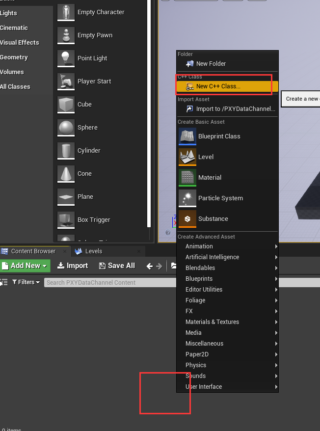Image resolution: width=320 pixels, height=431 pixels.
Task: Focus the Search PXYDataChannel Content field
Action: (110, 283)
